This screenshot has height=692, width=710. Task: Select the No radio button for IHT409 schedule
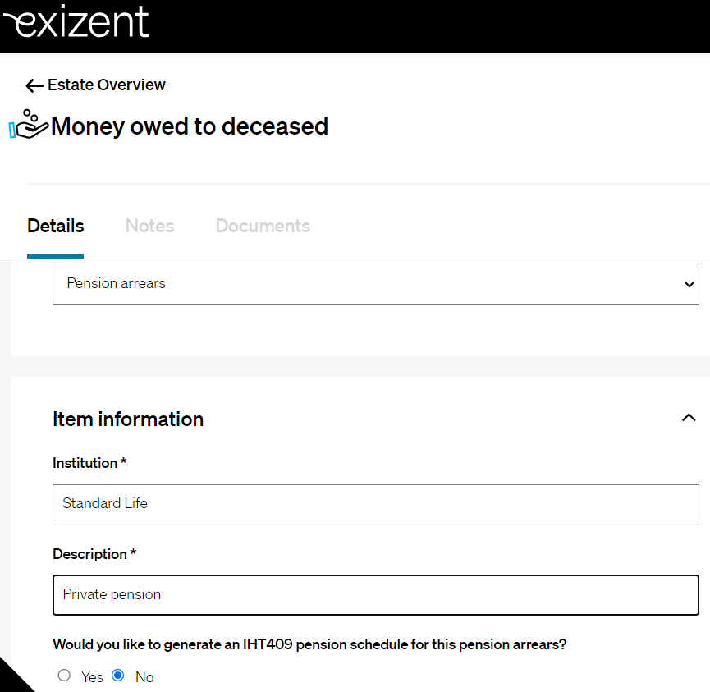tap(117, 676)
